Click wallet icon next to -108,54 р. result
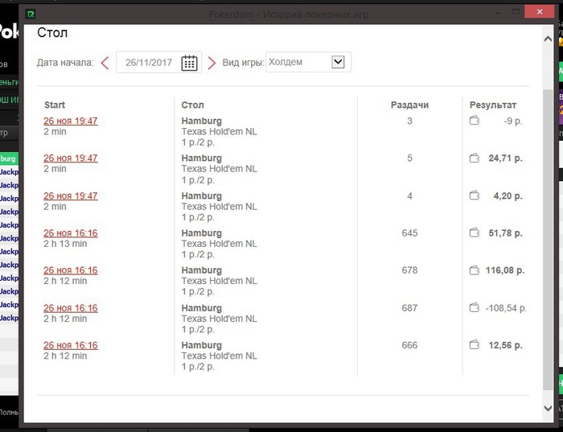Screen dimensions: 563x432 coord(475,308)
